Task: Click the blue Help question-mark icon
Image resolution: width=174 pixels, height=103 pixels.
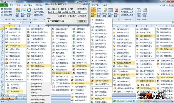Action: click(163, 5)
